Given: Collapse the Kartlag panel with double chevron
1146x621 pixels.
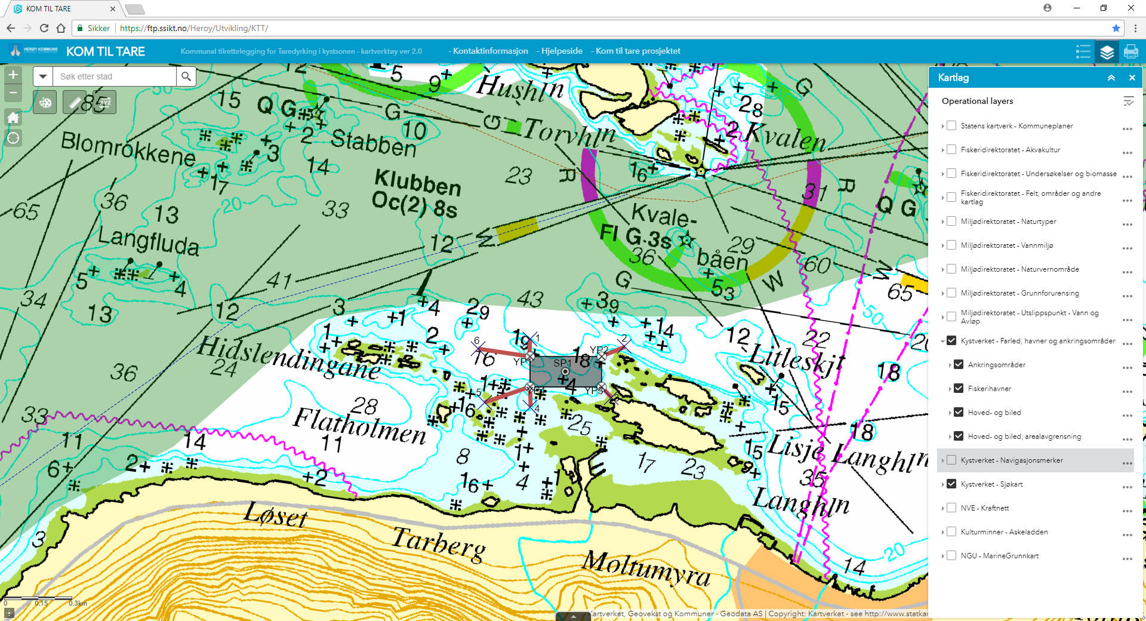Looking at the screenshot, I should pyautogui.click(x=1111, y=78).
